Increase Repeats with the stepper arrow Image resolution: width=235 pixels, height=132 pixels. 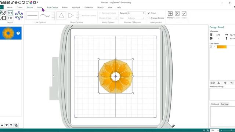point(144,12)
